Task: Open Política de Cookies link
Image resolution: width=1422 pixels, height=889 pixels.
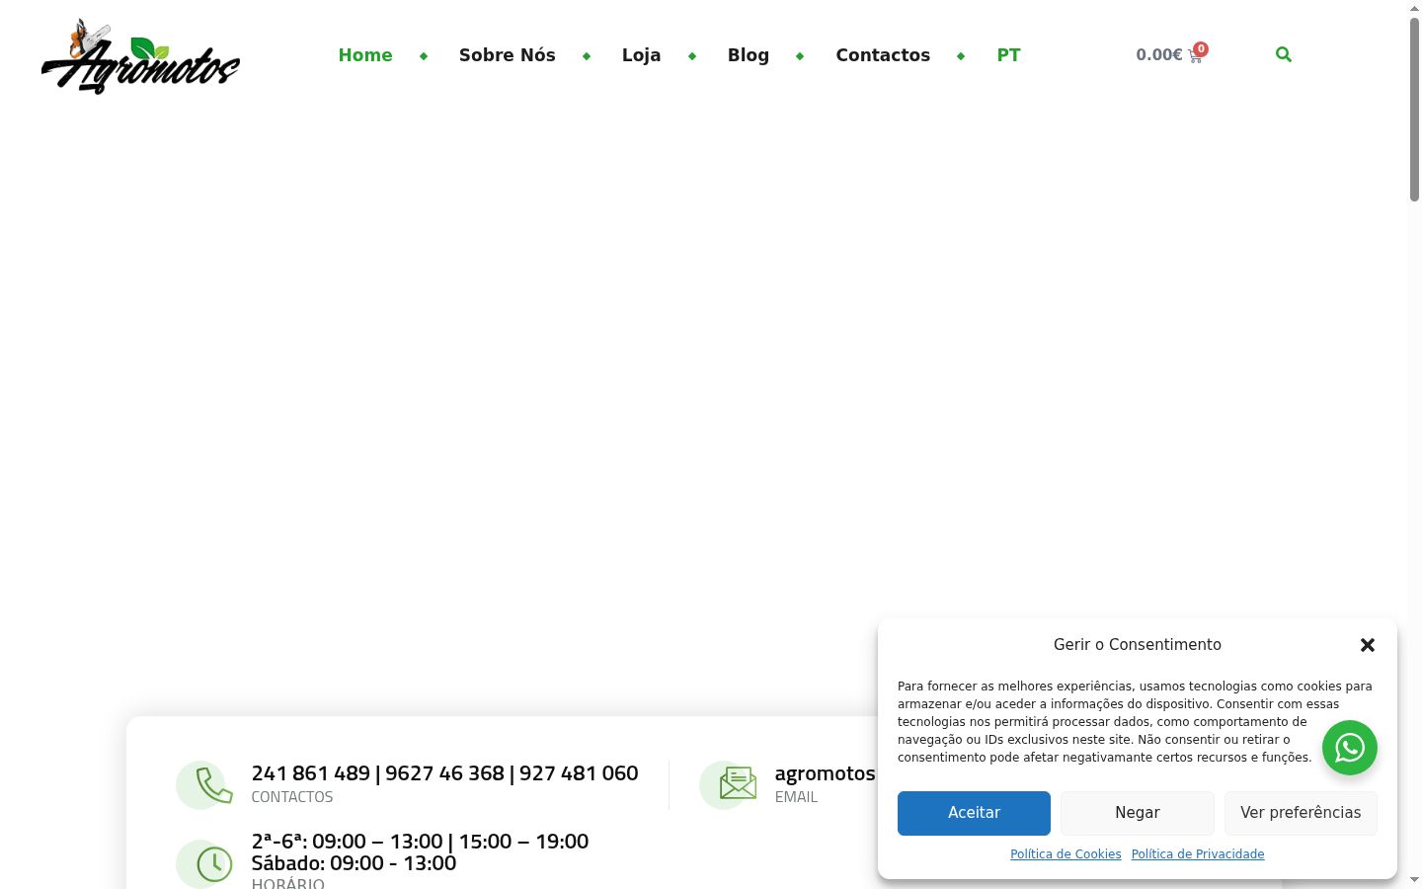Action: coord(1066,854)
